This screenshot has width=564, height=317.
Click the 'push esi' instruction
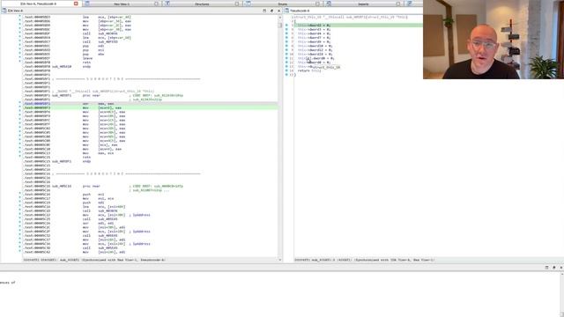tap(93, 195)
